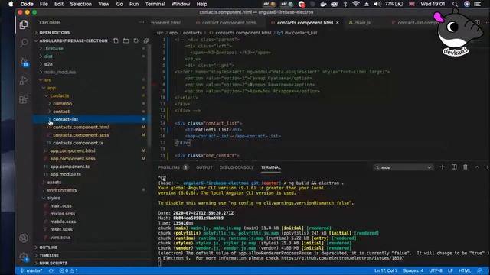Open mixins.scss in styles folder
This screenshot has height=275, width=490.
(x=63, y=214)
